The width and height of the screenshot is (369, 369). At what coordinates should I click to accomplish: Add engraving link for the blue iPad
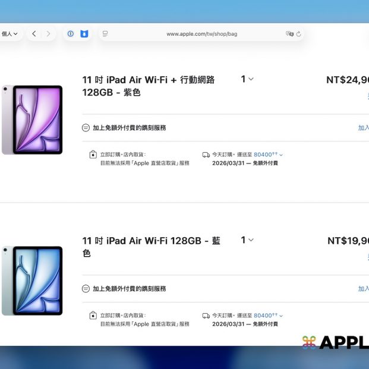[363, 289]
